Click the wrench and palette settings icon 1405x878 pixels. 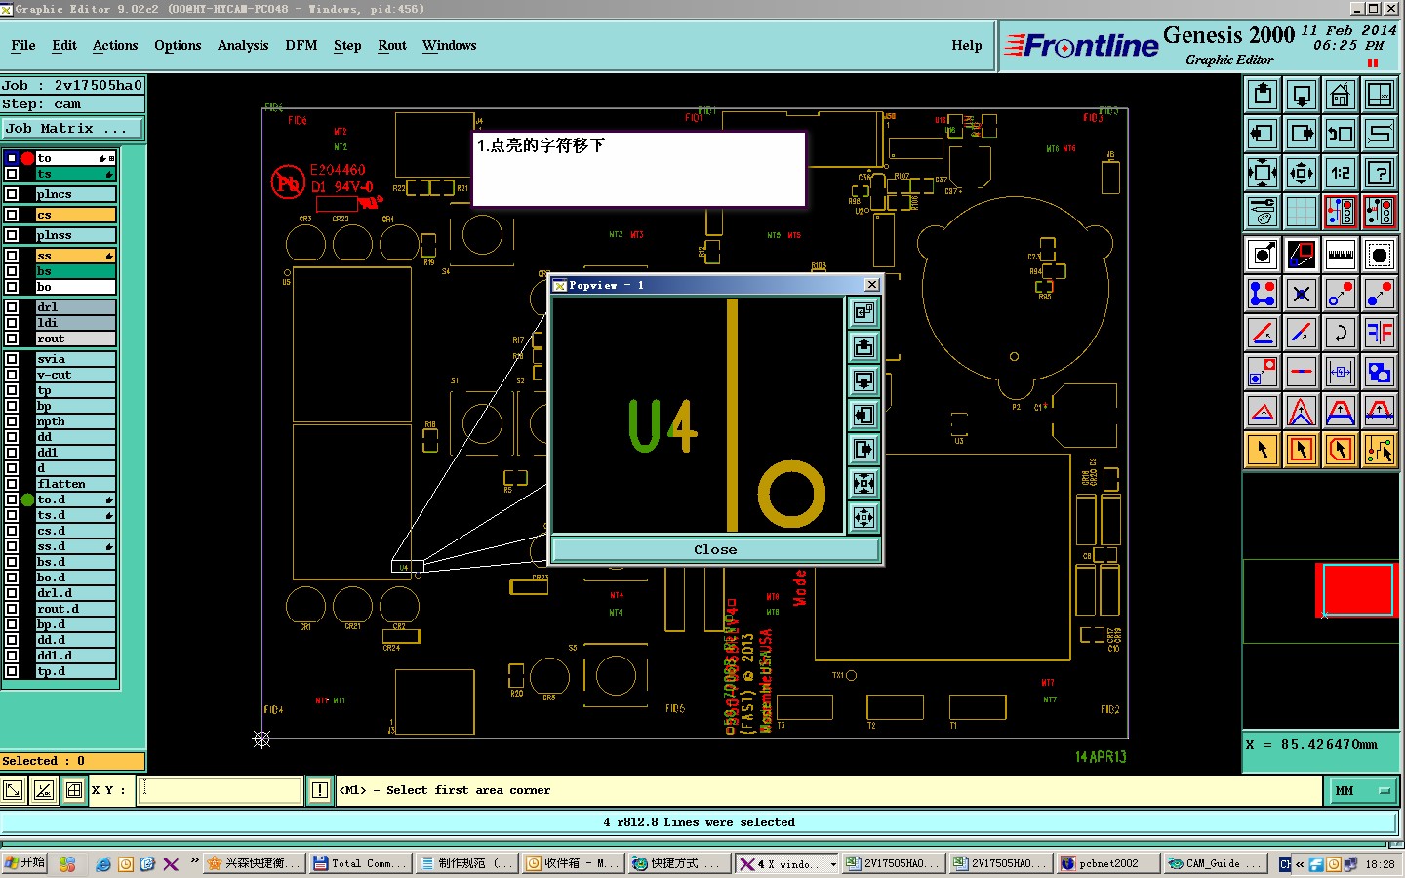(1263, 212)
